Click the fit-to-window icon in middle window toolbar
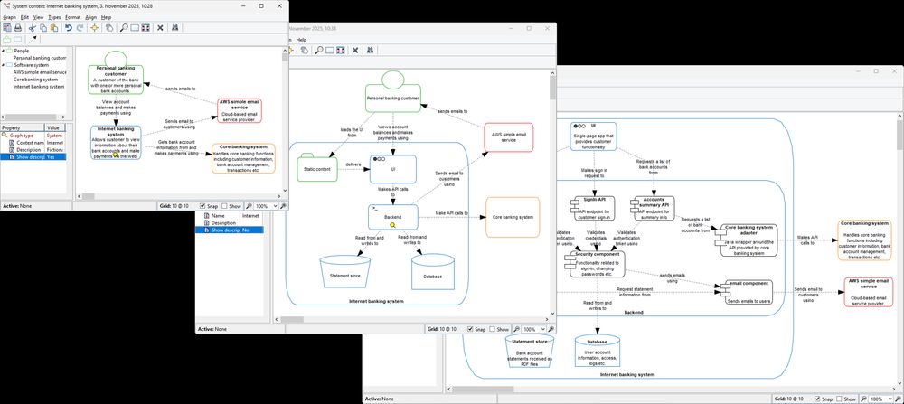Screen dimensions: 904x404 coord(340,50)
